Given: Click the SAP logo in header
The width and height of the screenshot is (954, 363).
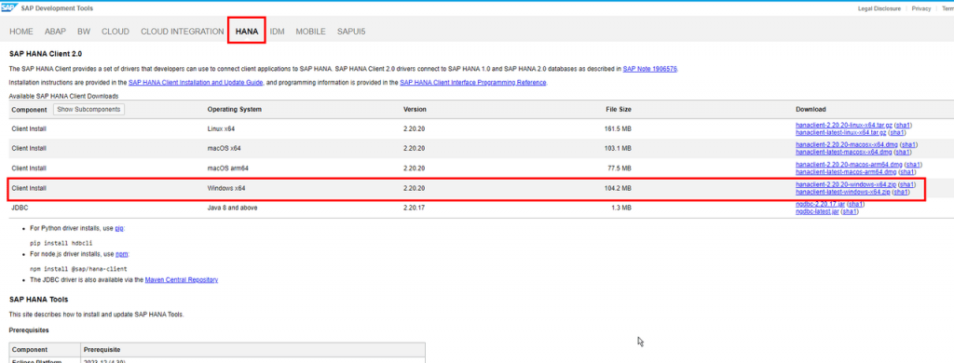Looking at the screenshot, I should tap(9, 7).
